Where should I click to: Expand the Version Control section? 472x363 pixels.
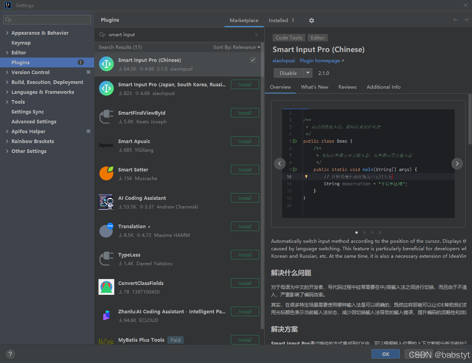7,72
